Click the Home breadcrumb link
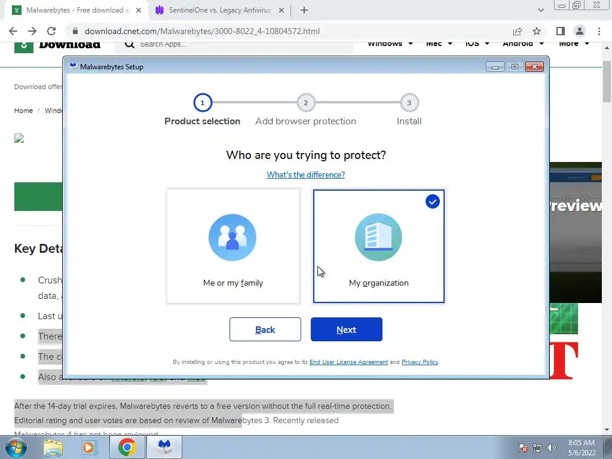This screenshot has height=459, width=612. pos(23,111)
